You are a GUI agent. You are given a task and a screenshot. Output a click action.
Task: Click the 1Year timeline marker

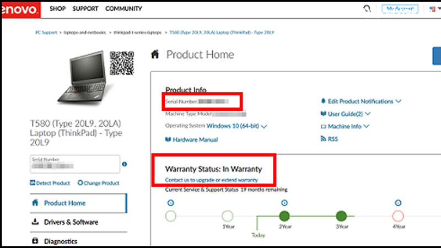tap(228, 216)
